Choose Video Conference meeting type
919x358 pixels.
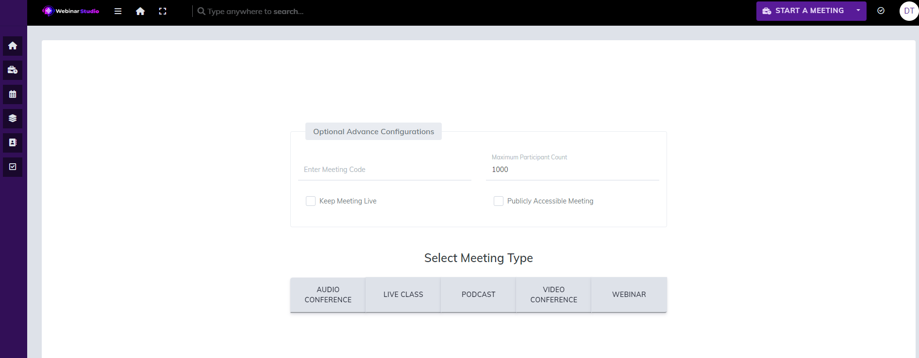tap(553, 295)
